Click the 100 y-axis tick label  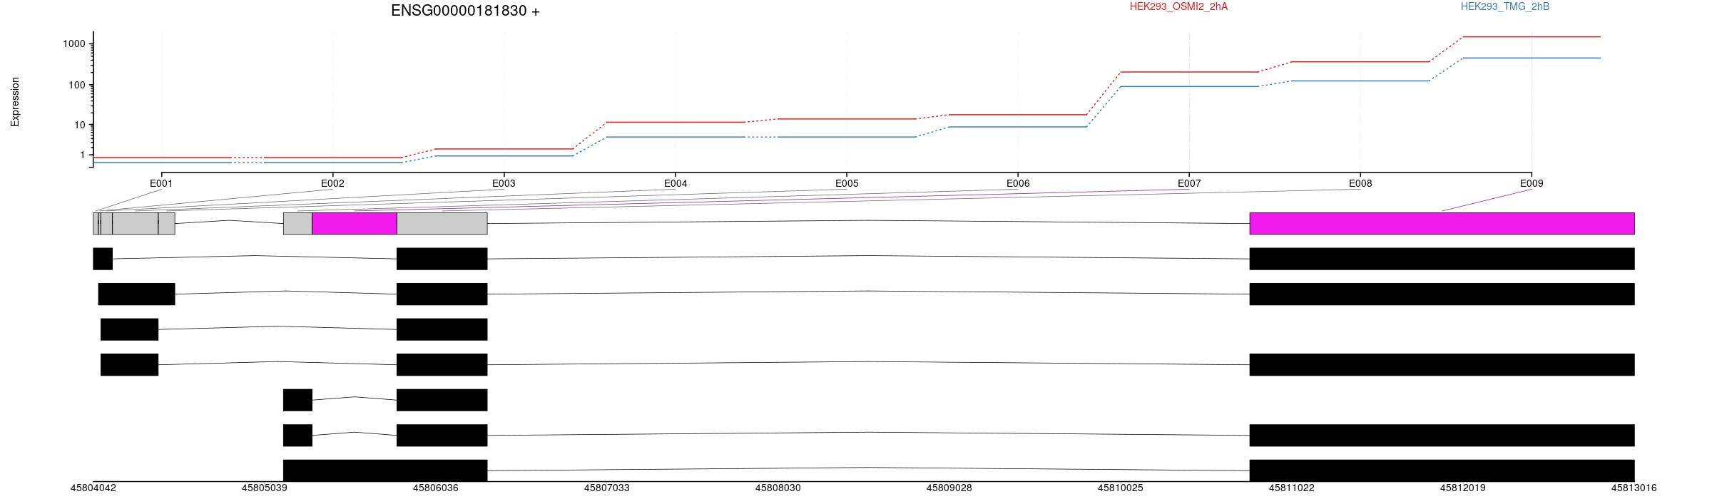(77, 85)
